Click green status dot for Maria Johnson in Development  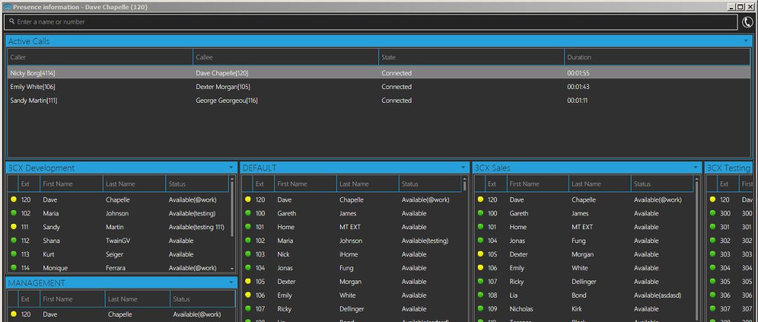click(x=14, y=213)
